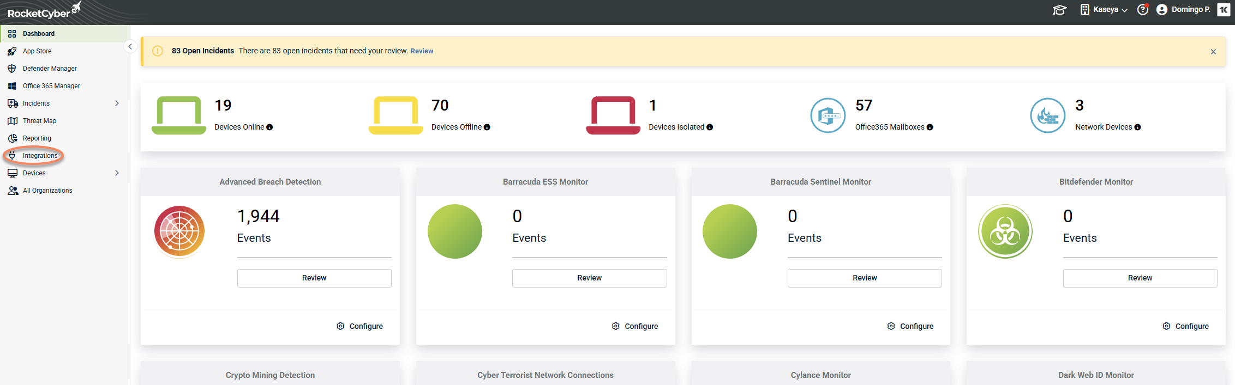This screenshot has height=385, width=1235.
Task: Click the Reporting pie chart icon
Action: [x=13, y=138]
